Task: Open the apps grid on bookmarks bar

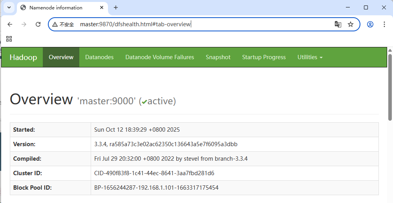Action: (x=9, y=38)
